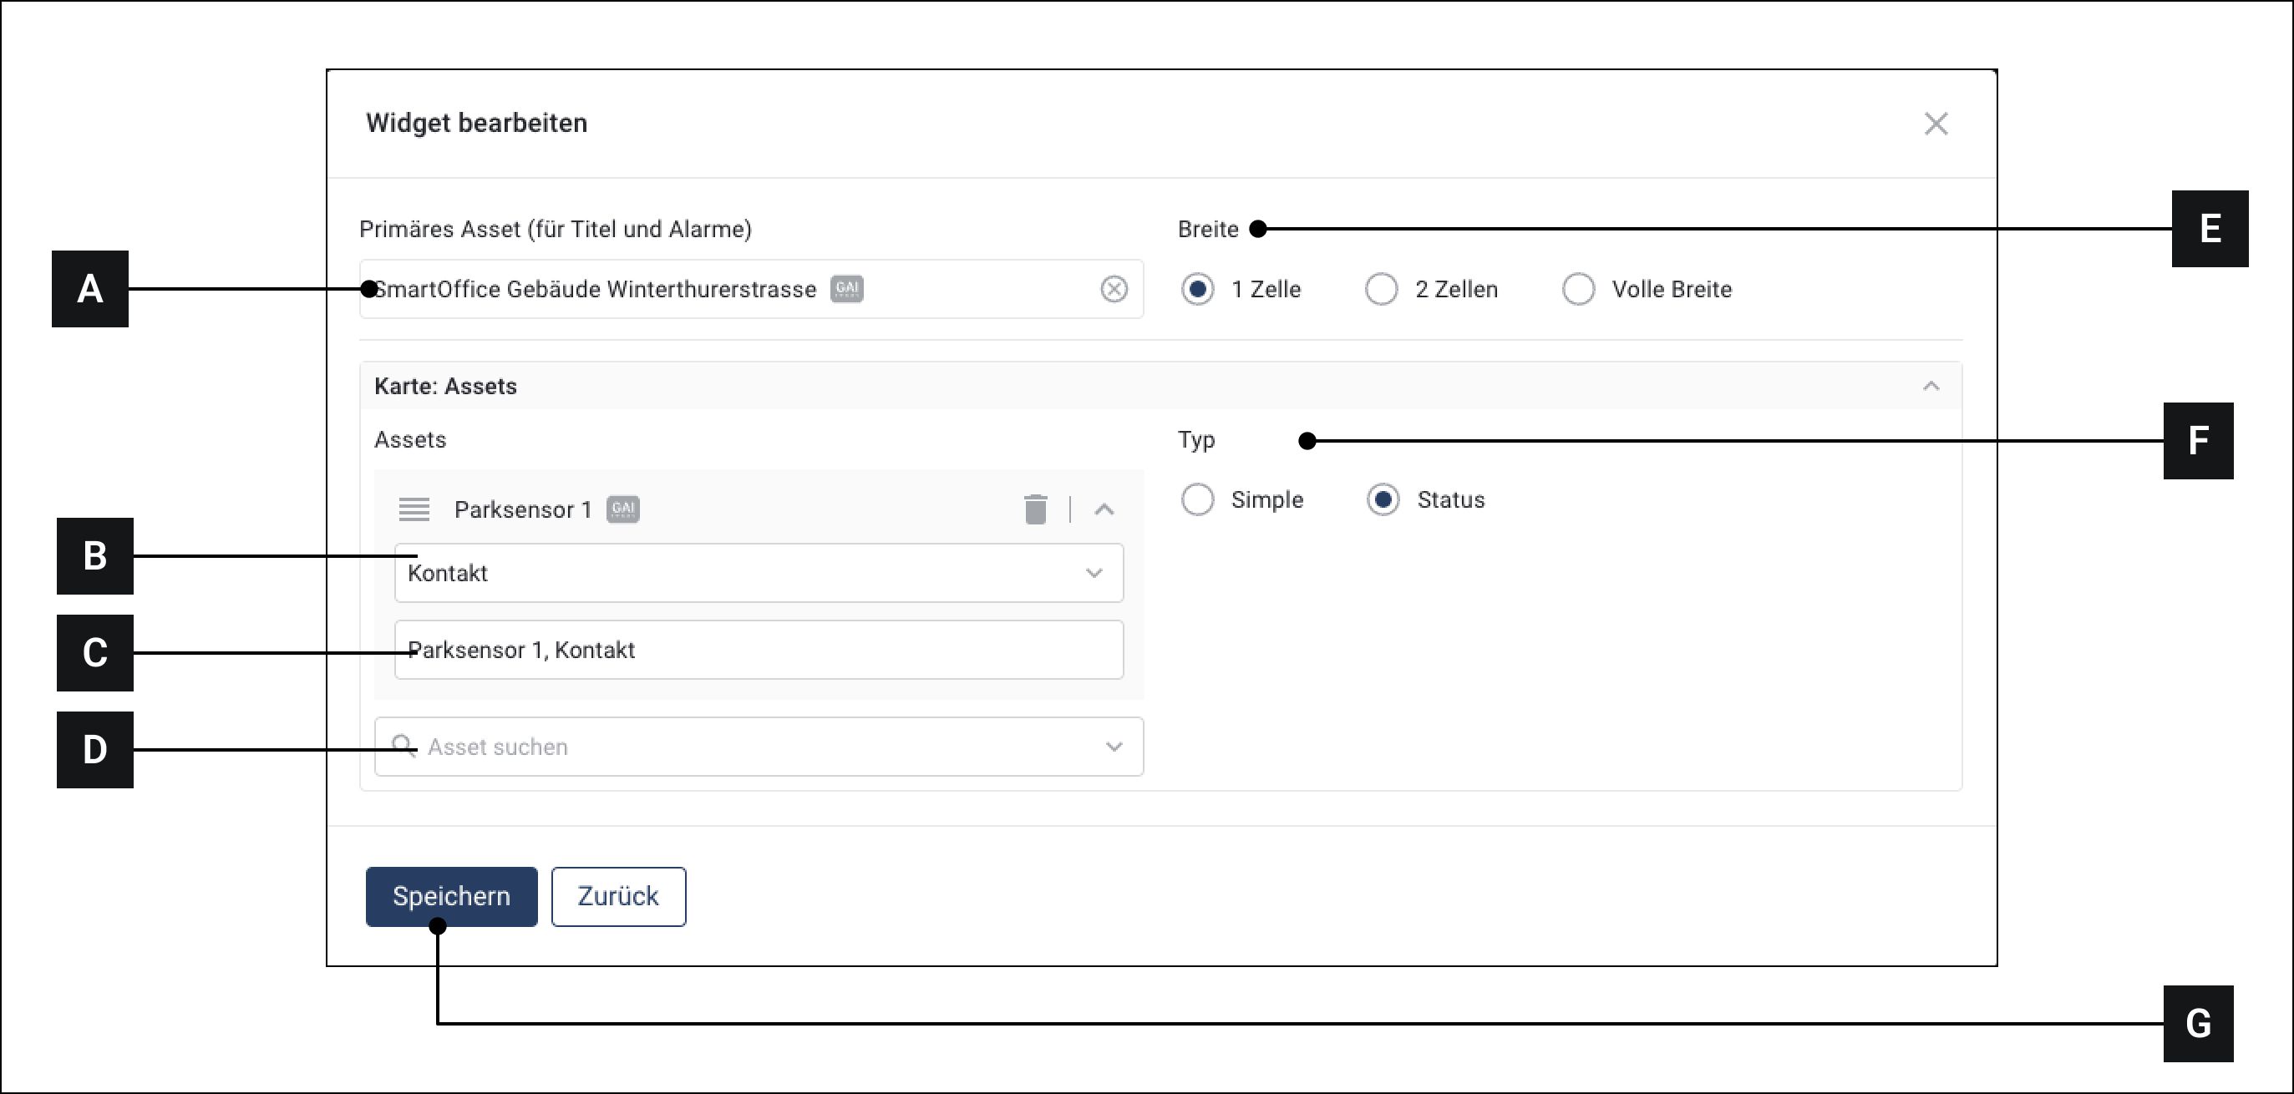Click the GAI badge next to Parksensor 1
The image size is (2294, 1094).
point(622,509)
